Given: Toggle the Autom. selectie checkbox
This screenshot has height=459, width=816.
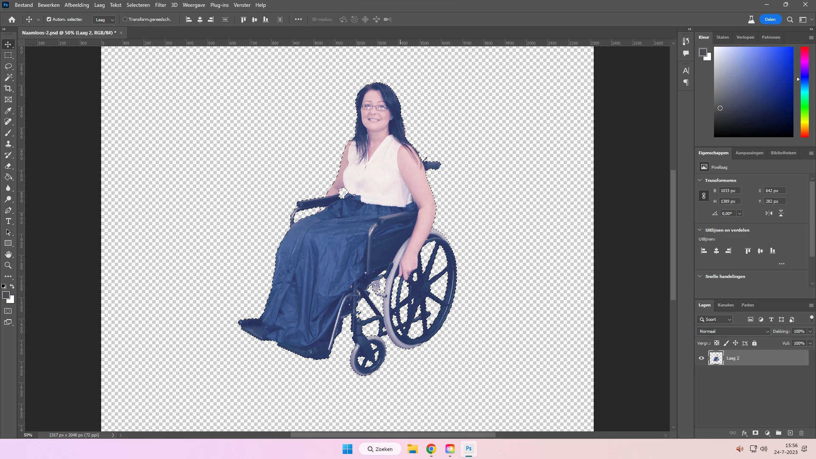Looking at the screenshot, I should pyautogui.click(x=49, y=20).
